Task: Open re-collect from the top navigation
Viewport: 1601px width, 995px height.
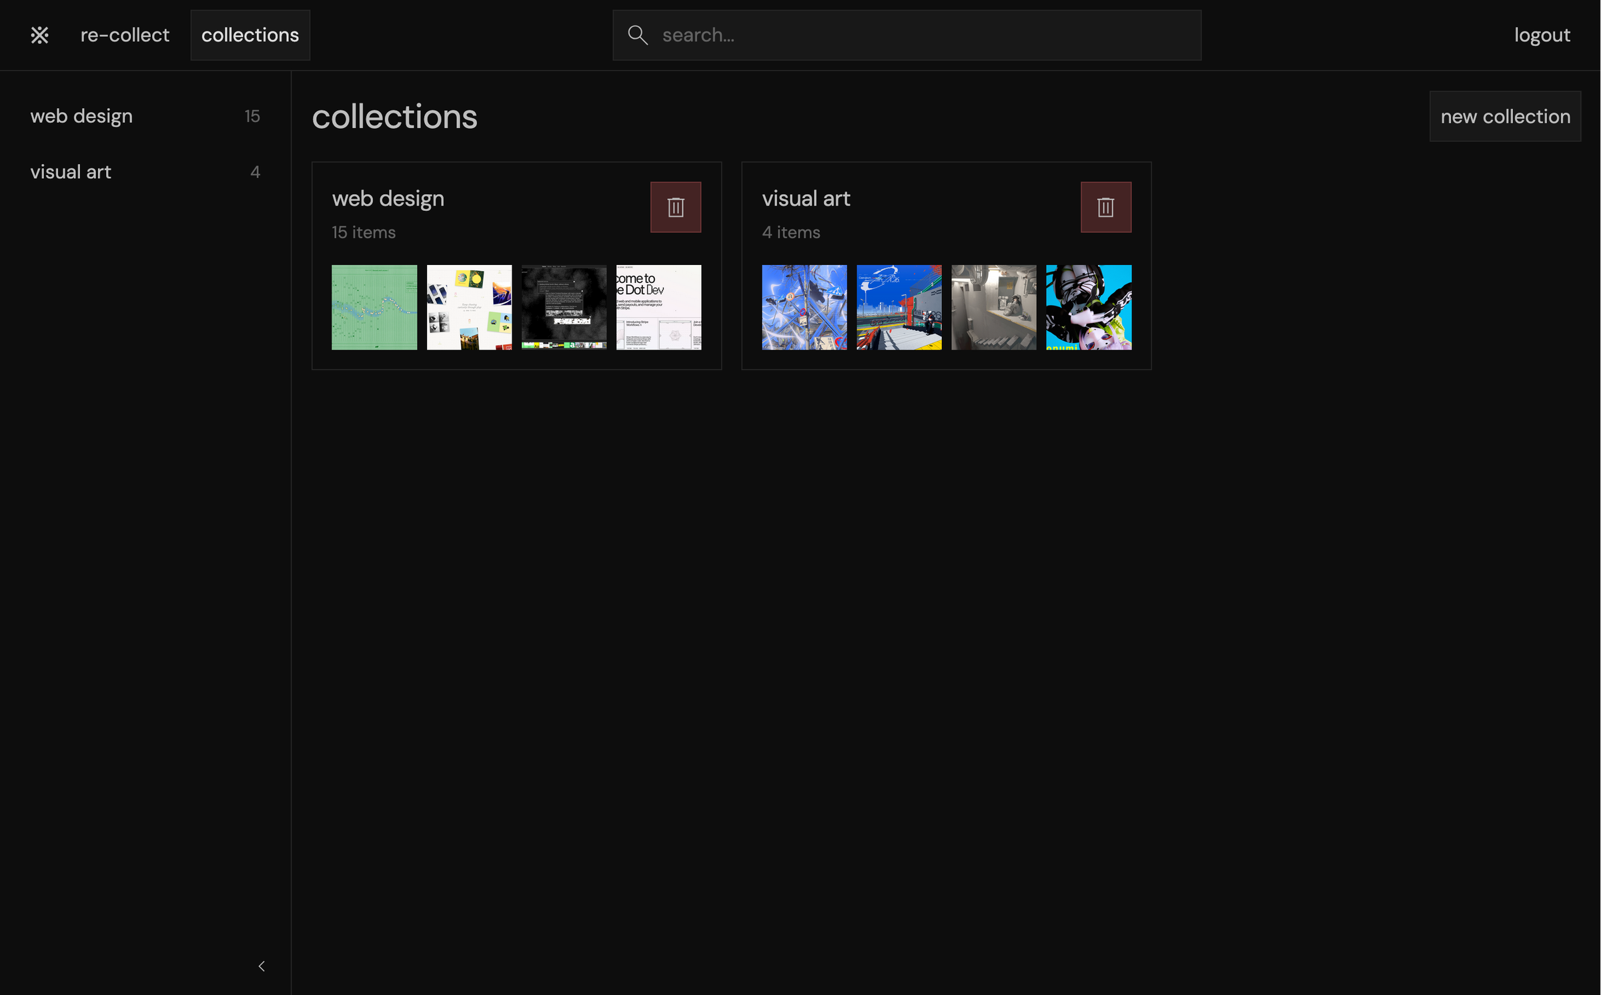Action: (x=125, y=35)
